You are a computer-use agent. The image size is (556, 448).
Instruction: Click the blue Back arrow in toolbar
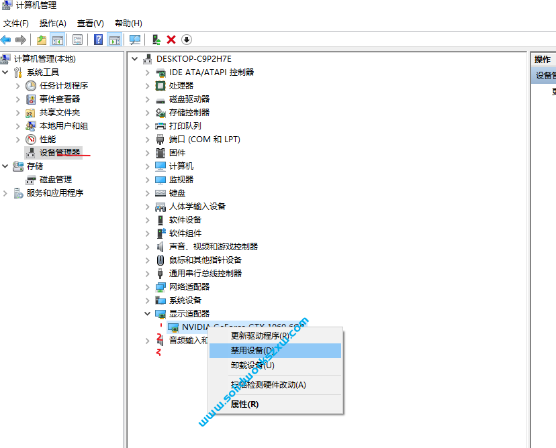[6, 40]
